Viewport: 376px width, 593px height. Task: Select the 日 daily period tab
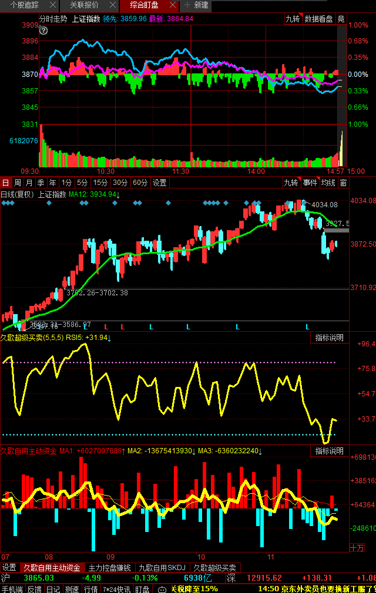point(6,183)
